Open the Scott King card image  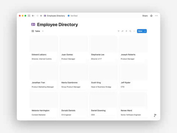103,72
